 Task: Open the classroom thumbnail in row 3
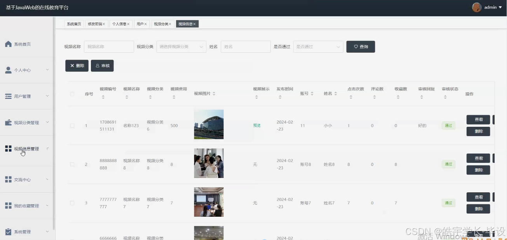[x=209, y=202]
